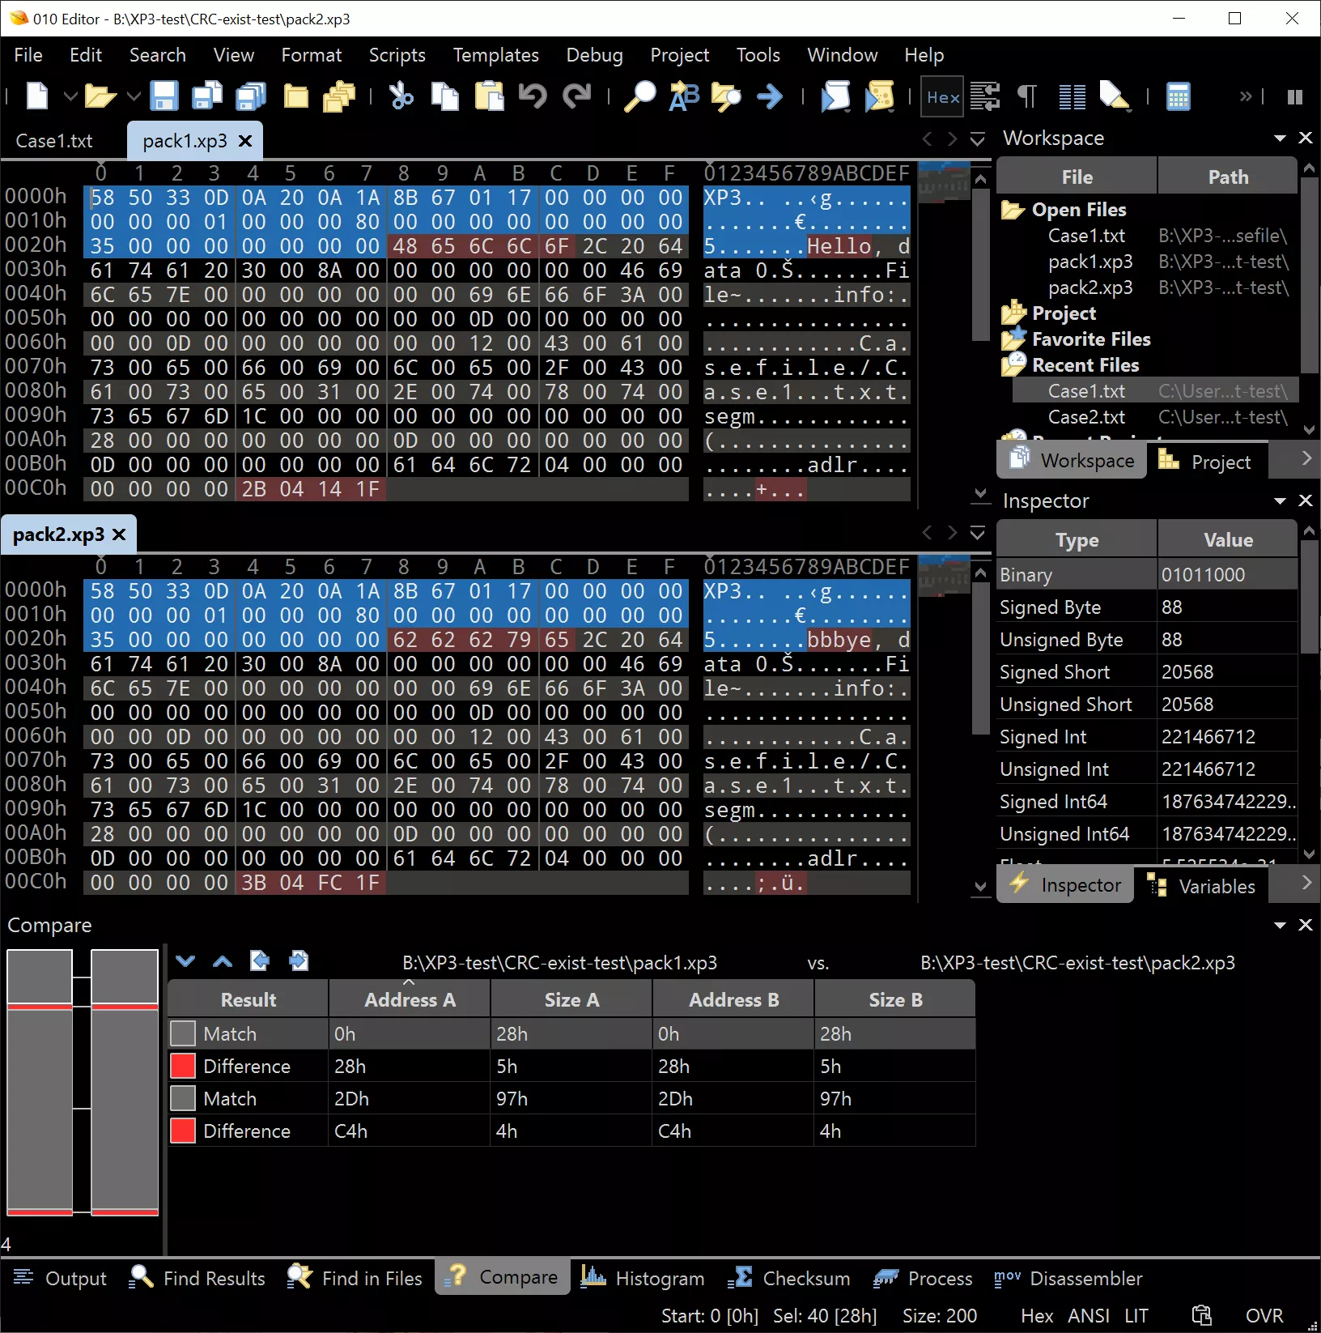Open the Find magnifier tool
This screenshot has height=1333, width=1321.
(639, 96)
